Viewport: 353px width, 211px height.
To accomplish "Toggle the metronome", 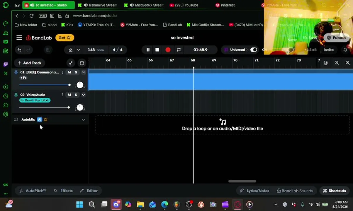I will pyautogui.click(x=71, y=50).
